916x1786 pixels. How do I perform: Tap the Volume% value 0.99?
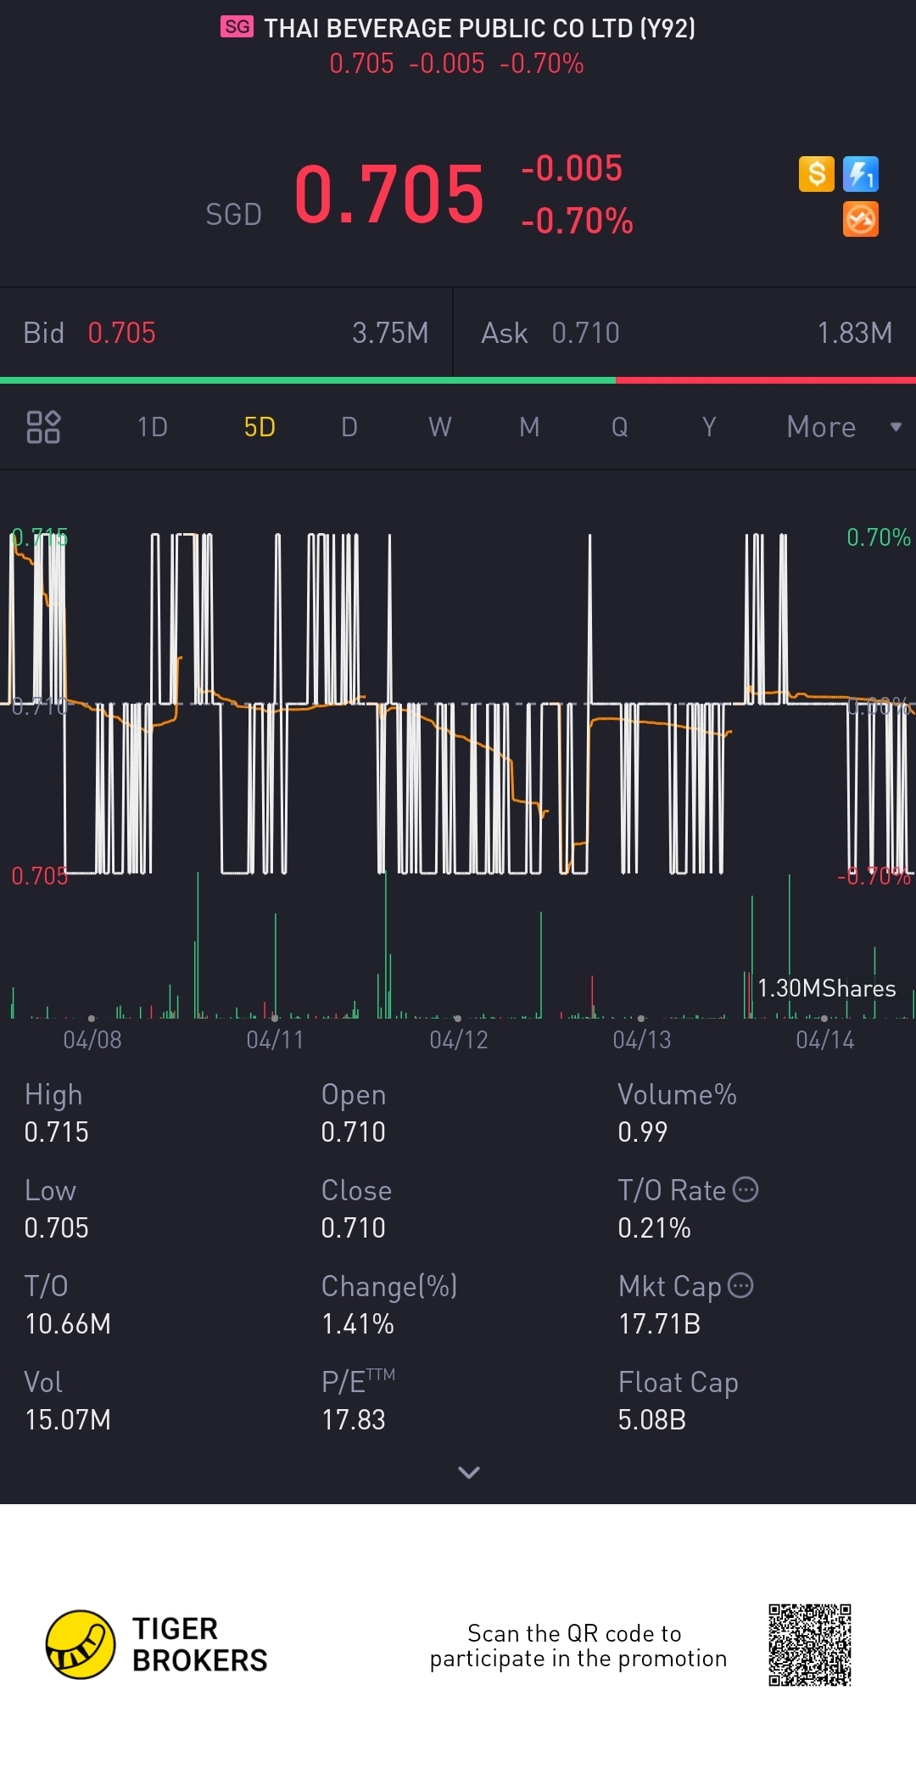(x=642, y=1132)
